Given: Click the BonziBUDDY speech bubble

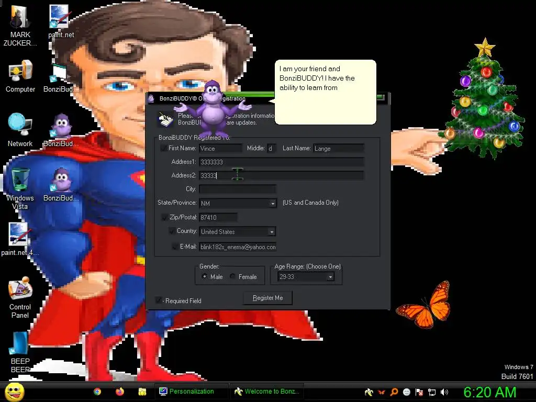Looking at the screenshot, I should pos(326,92).
